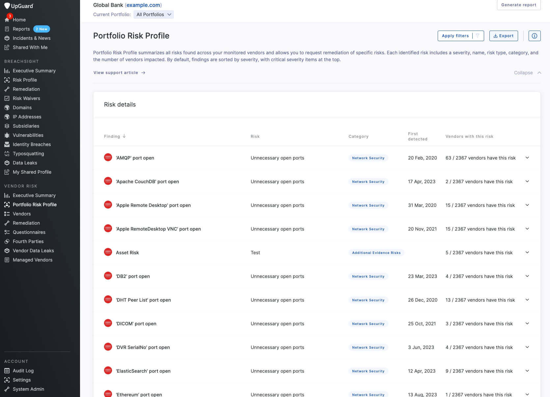Click the Additional Evidence Risks category tag
Screen dimensions: 550x397
tap(376, 253)
